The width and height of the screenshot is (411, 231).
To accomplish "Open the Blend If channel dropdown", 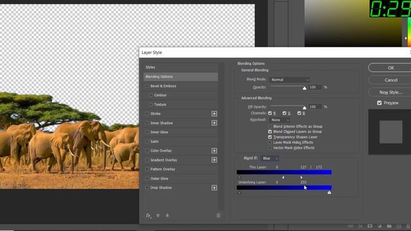I will click(270, 158).
